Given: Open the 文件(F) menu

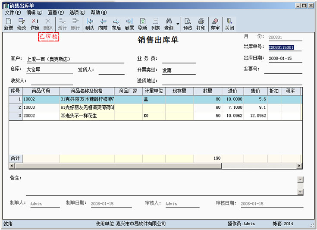Looking at the screenshot, I should [x=13, y=13].
